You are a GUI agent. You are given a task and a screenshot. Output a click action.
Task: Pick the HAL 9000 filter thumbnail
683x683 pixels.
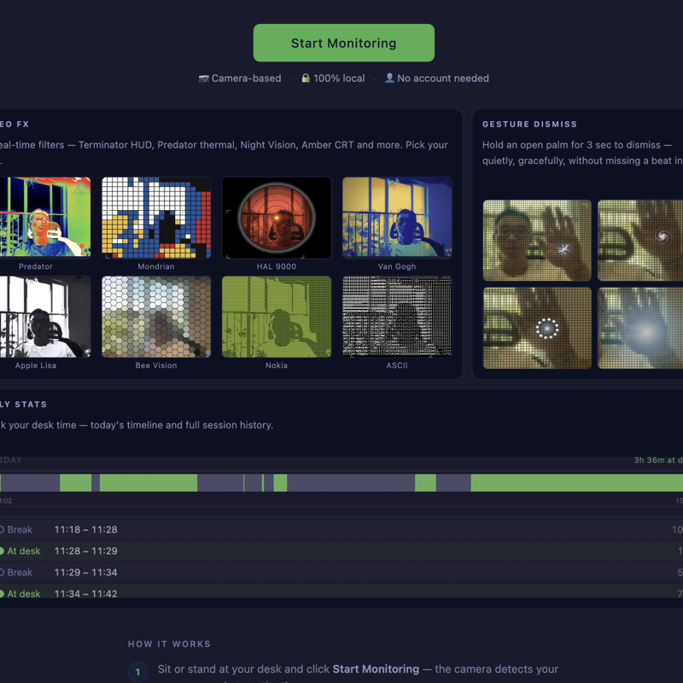coord(277,218)
